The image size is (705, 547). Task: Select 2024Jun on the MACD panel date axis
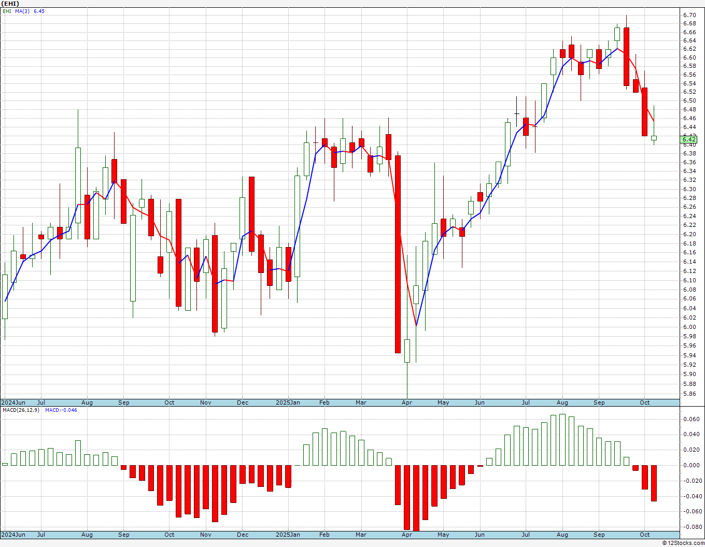tap(13, 535)
